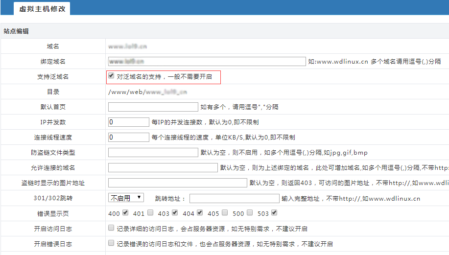Enable the 401 error page checkbox
This screenshot has height=255, width=449.
pos(150,213)
